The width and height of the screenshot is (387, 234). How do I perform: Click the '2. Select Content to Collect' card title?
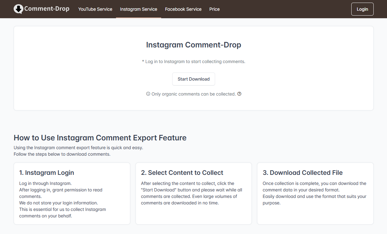click(182, 173)
